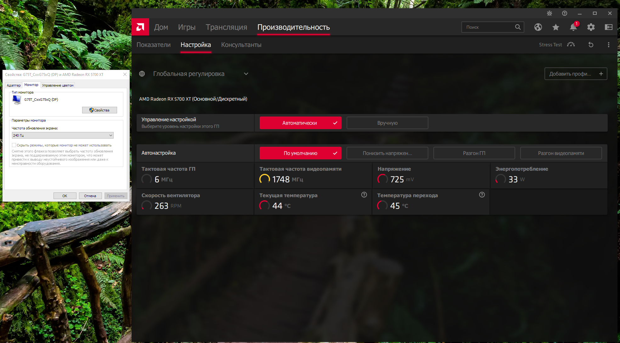Open the 240 Гц refresh rate dropdown
This screenshot has width=620, height=343.
pyautogui.click(x=63, y=135)
